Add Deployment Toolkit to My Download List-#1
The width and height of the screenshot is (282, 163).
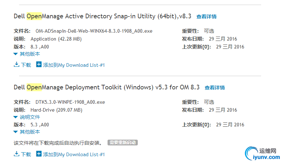[x=74, y=154]
